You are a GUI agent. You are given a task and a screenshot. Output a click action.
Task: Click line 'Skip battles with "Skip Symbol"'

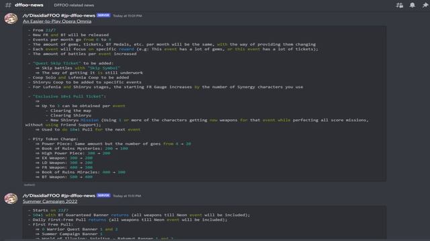tap(78, 68)
